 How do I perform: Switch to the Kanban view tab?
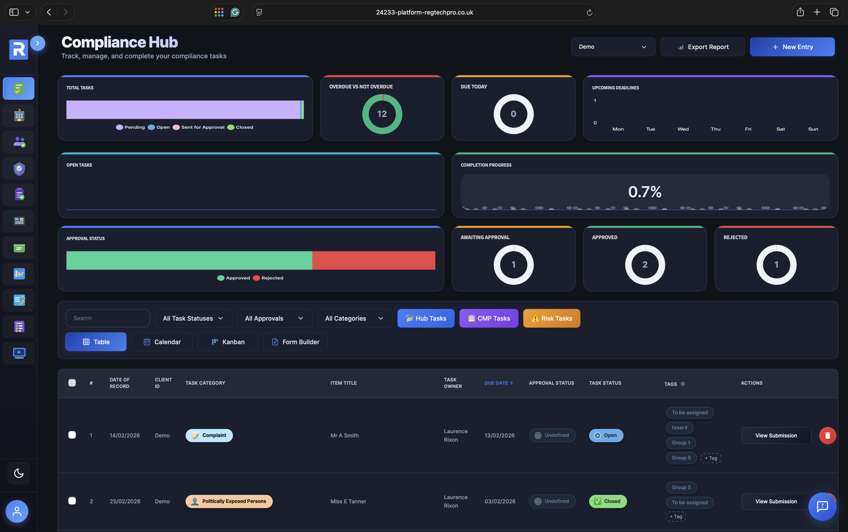(228, 342)
